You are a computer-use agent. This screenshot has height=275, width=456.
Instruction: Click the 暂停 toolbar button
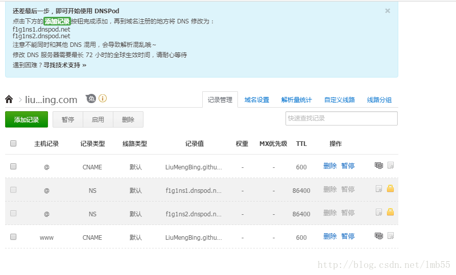pyautogui.click(x=68, y=119)
